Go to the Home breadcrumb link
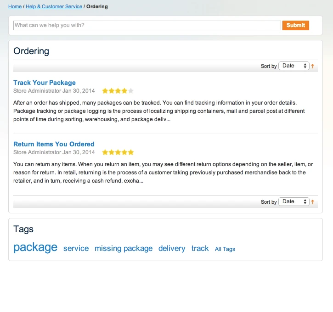The image size is (333, 312). 15,7
